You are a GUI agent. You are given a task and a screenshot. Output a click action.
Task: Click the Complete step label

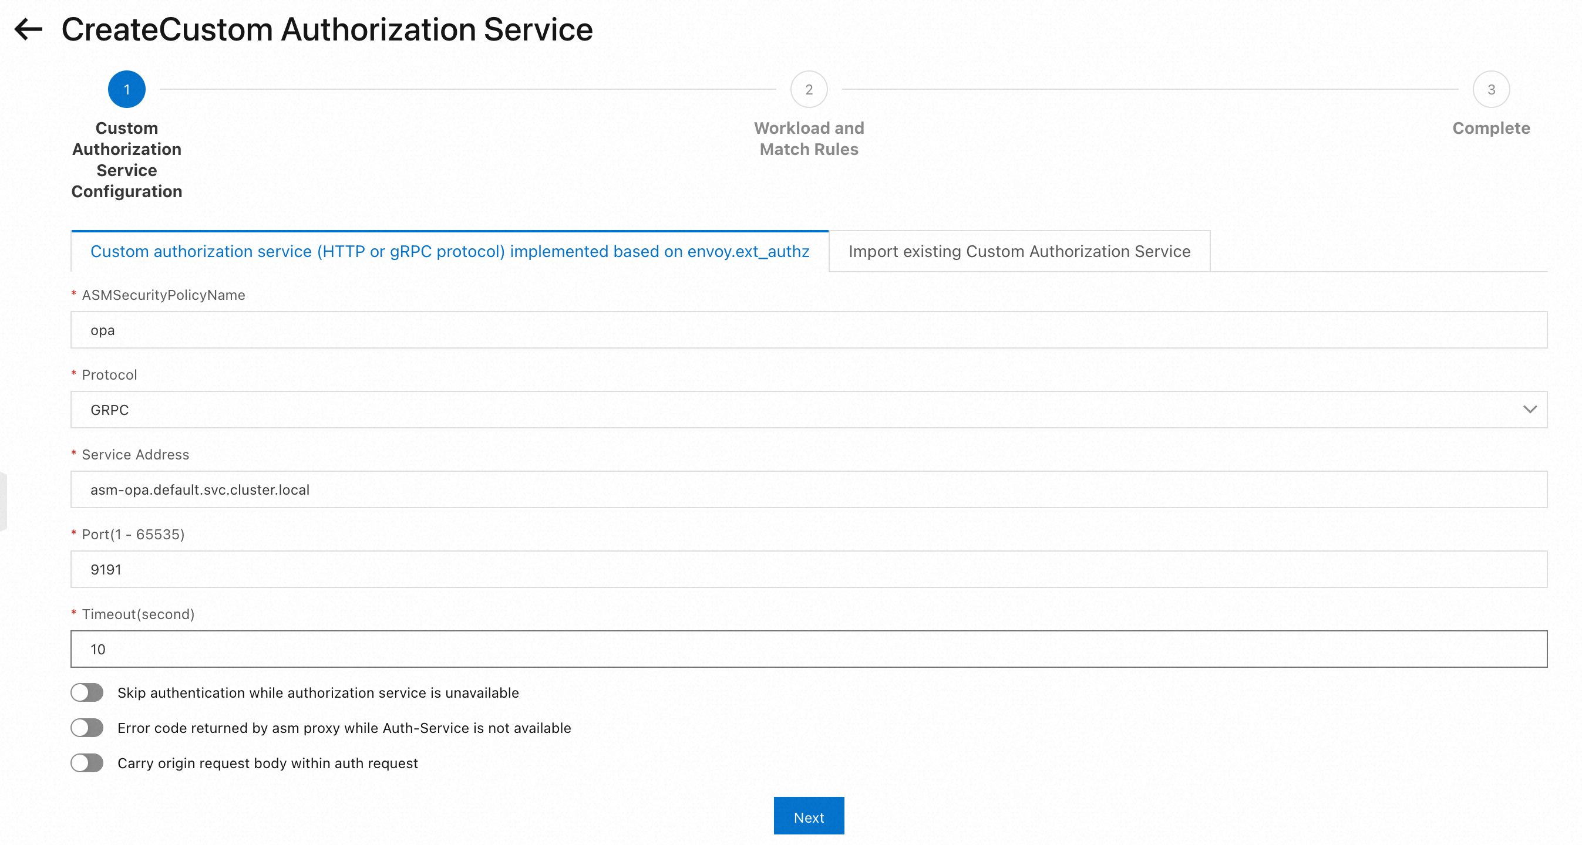(1490, 129)
